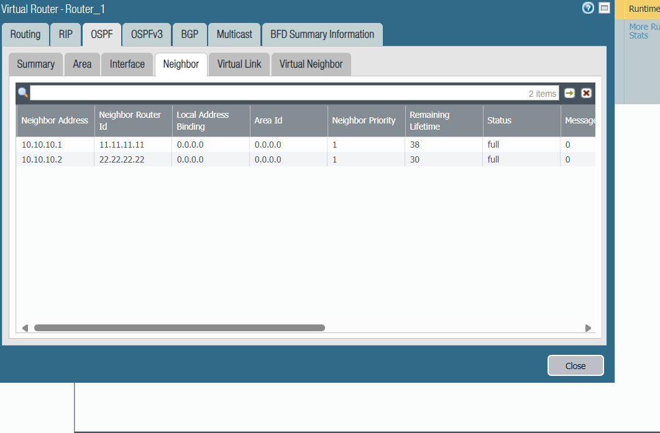Screen dimensions: 660x433
Task: Open the Area sub-tab
Action: (x=81, y=64)
